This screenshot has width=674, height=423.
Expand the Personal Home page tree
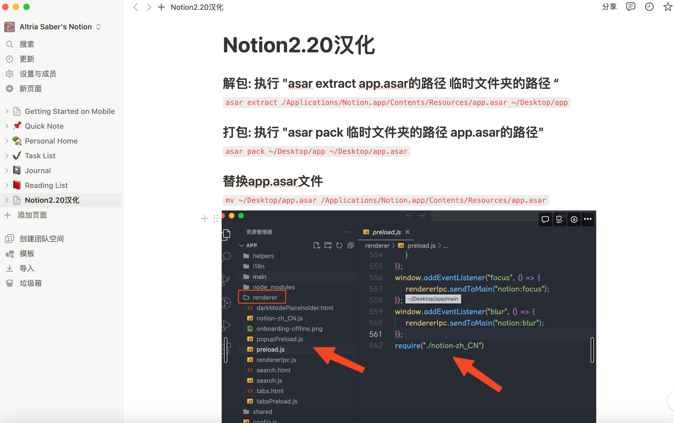7,141
